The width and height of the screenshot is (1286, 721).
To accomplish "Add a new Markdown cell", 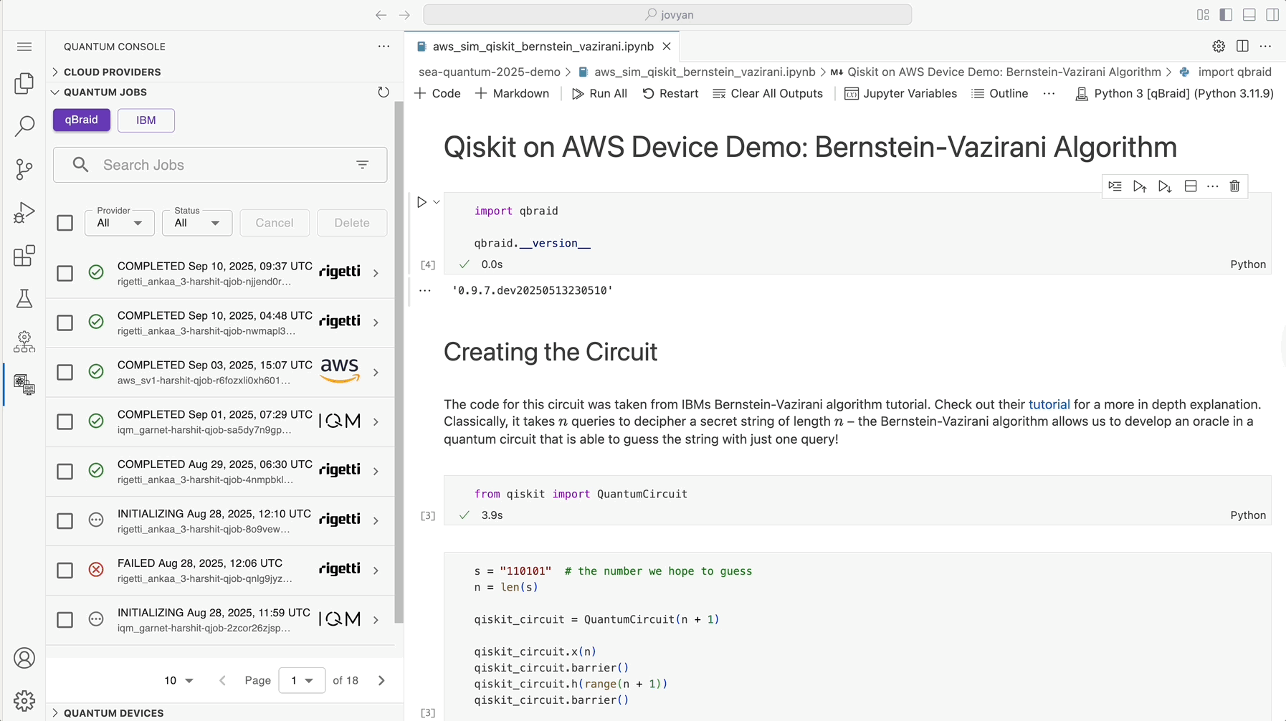I will [x=512, y=93].
